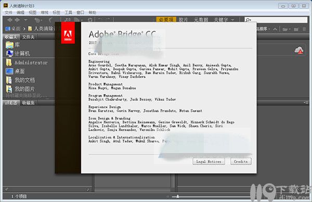Expand the workspace list dropdown arrow
Screen dimensions: 312x202
(232, 20)
